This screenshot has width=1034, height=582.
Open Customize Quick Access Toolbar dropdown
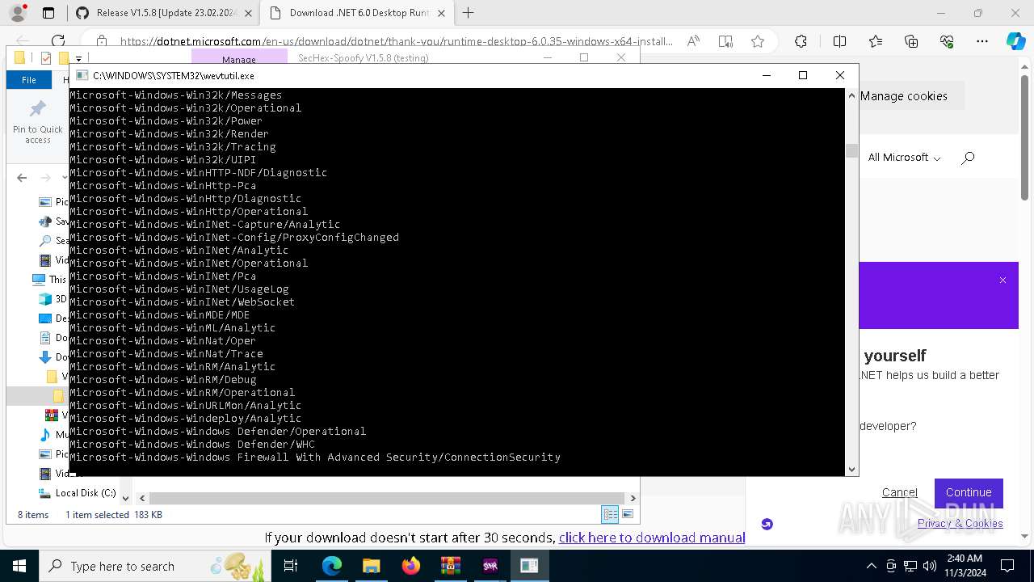click(x=78, y=58)
